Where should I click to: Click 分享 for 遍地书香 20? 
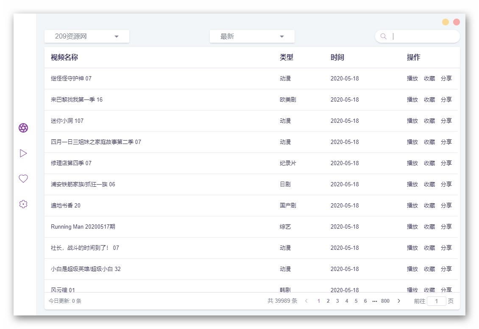pyautogui.click(x=446, y=205)
